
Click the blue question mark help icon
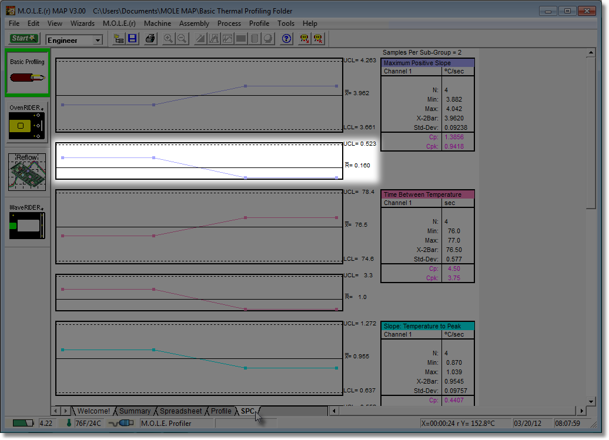pos(286,39)
